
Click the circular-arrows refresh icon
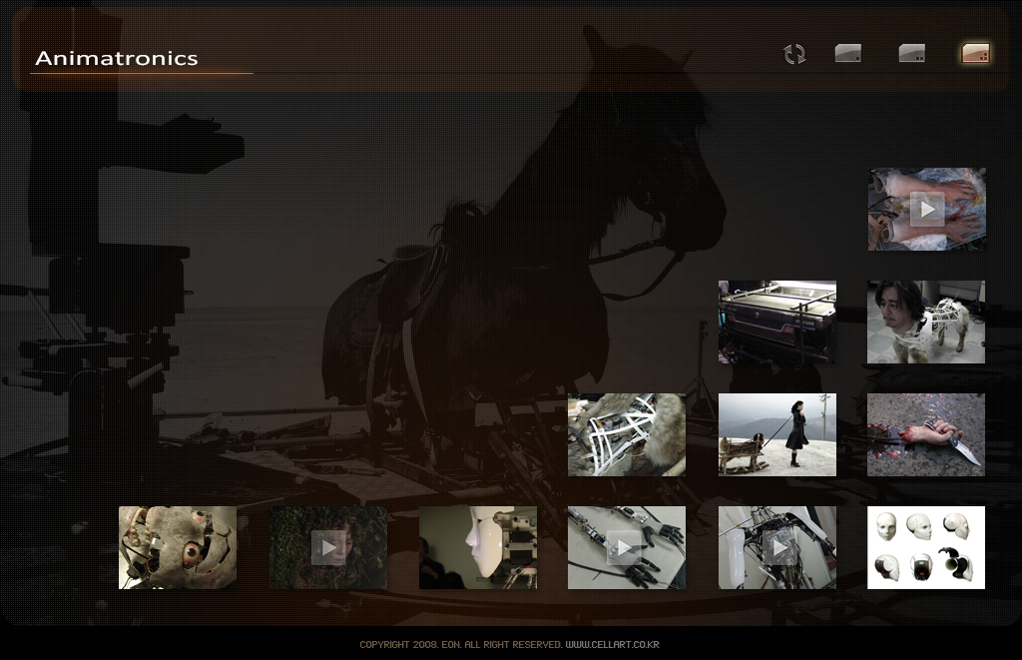click(x=794, y=54)
